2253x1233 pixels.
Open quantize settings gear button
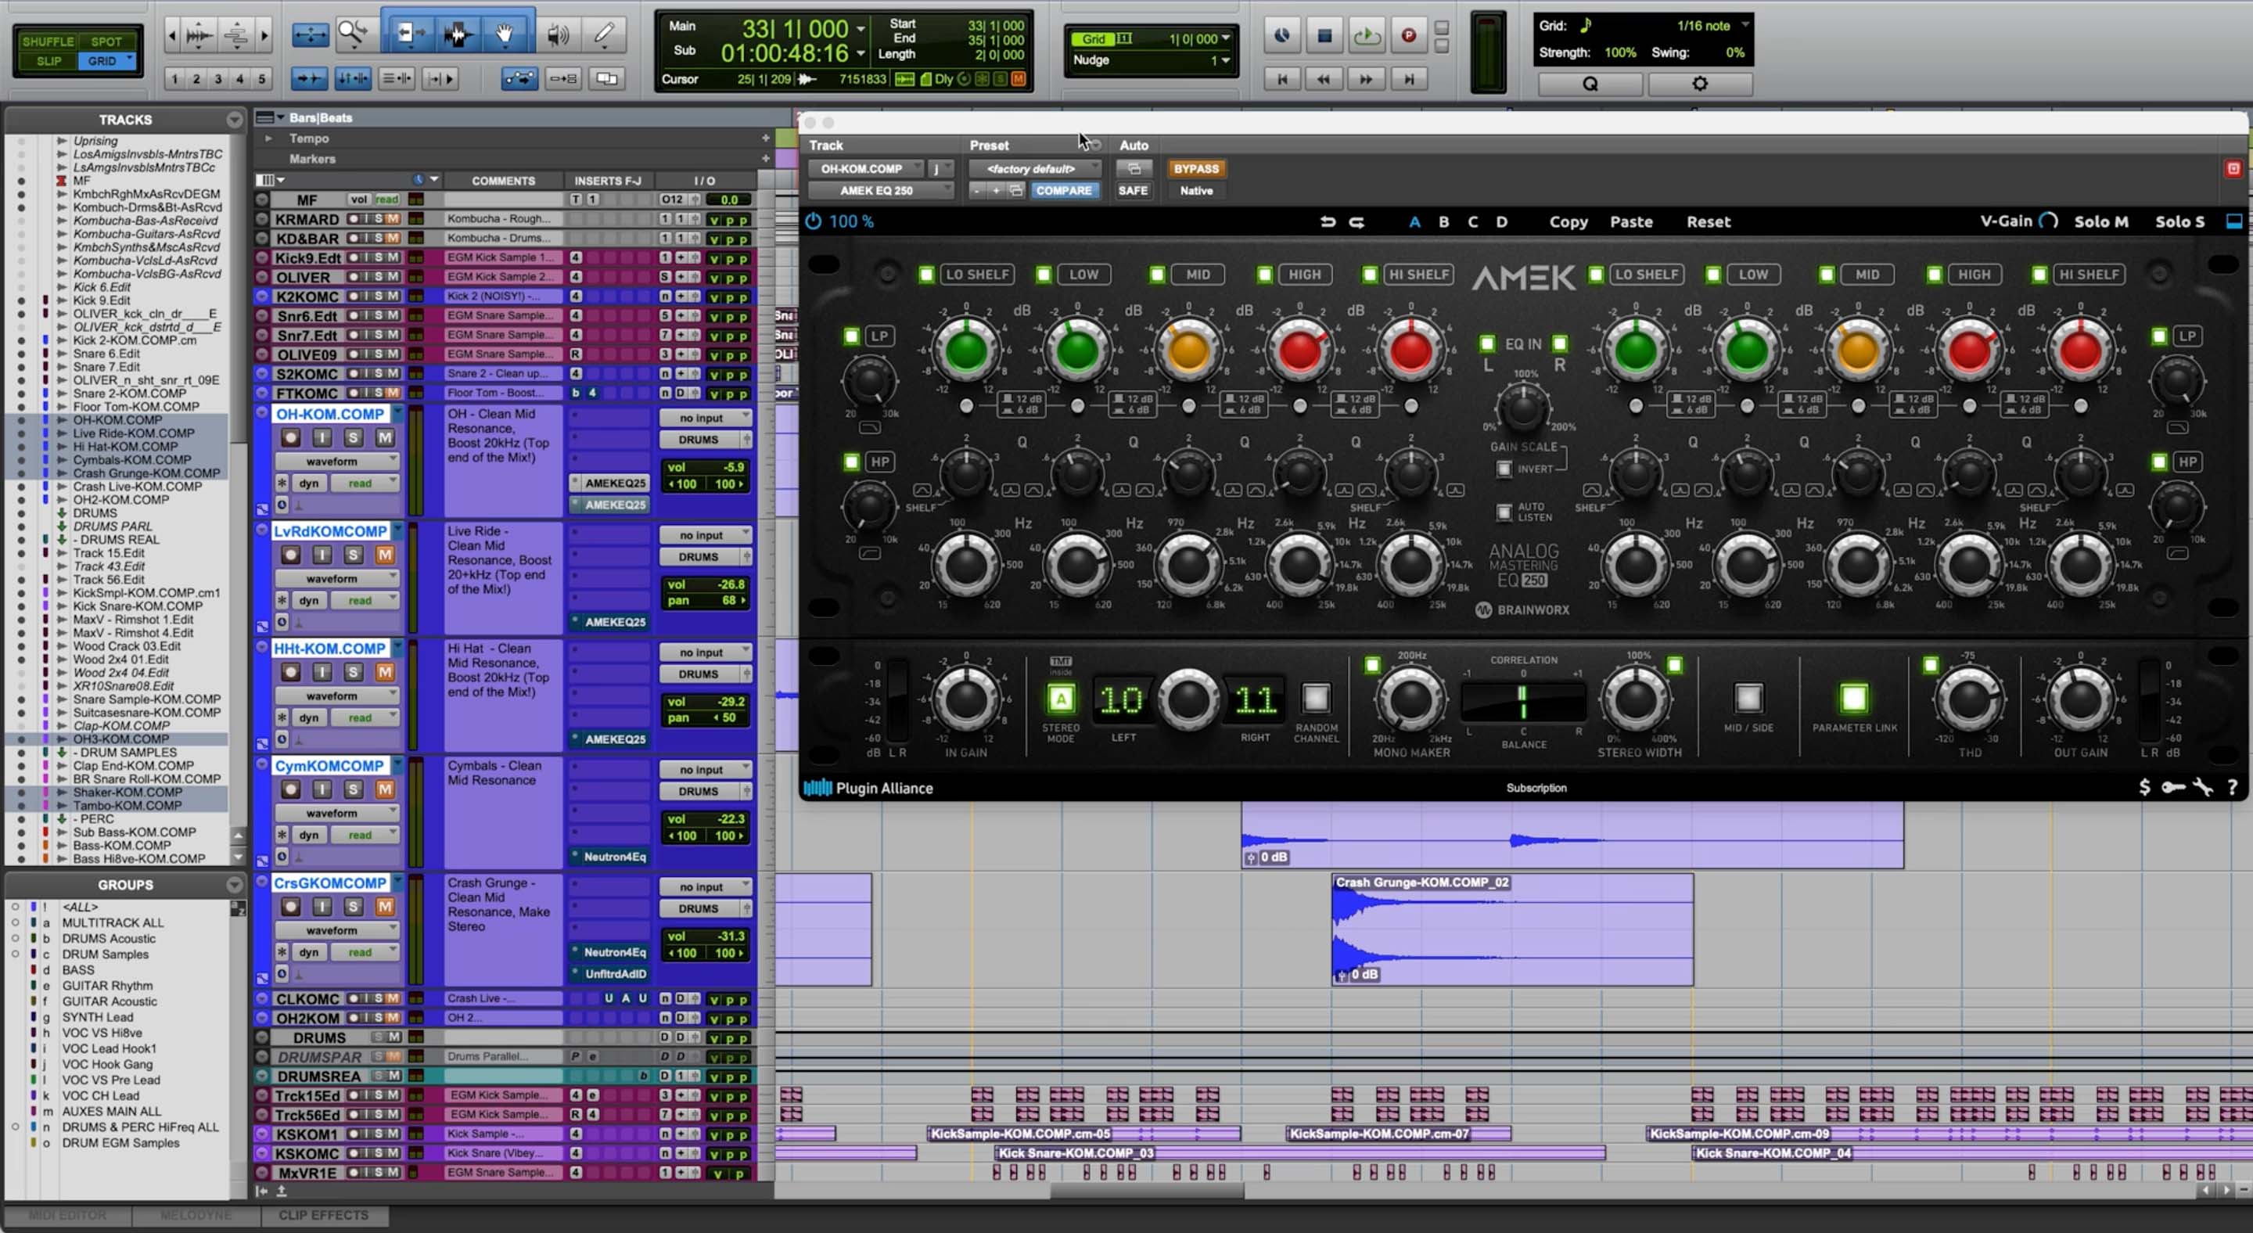coord(1700,84)
